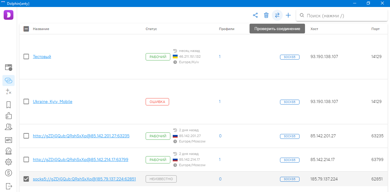390x192 pixels.
Task: Click the share proxies icon in toolbar
Action: tap(255, 15)
